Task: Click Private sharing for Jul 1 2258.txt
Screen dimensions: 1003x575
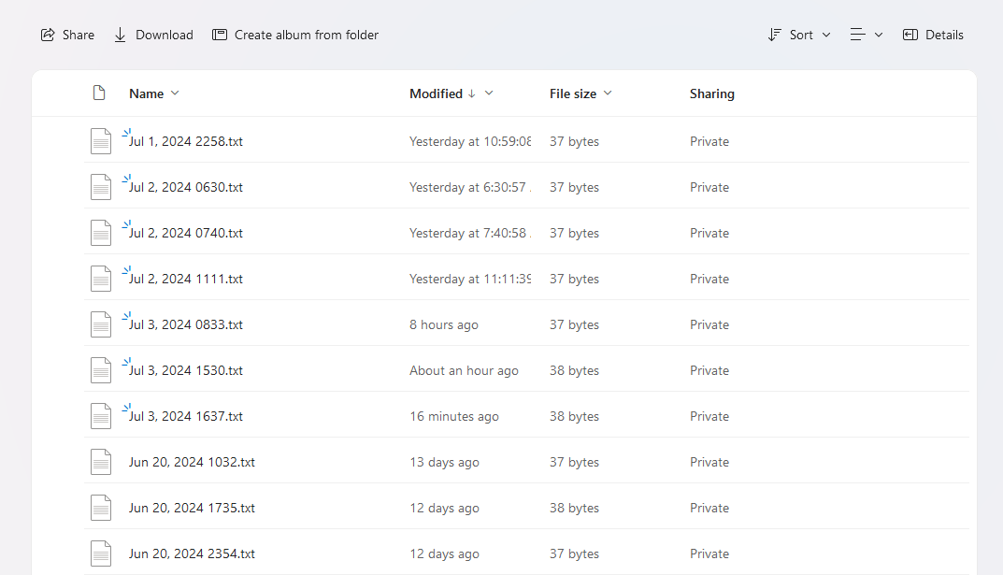Action: pyautogui.click(x=709, y=141)
